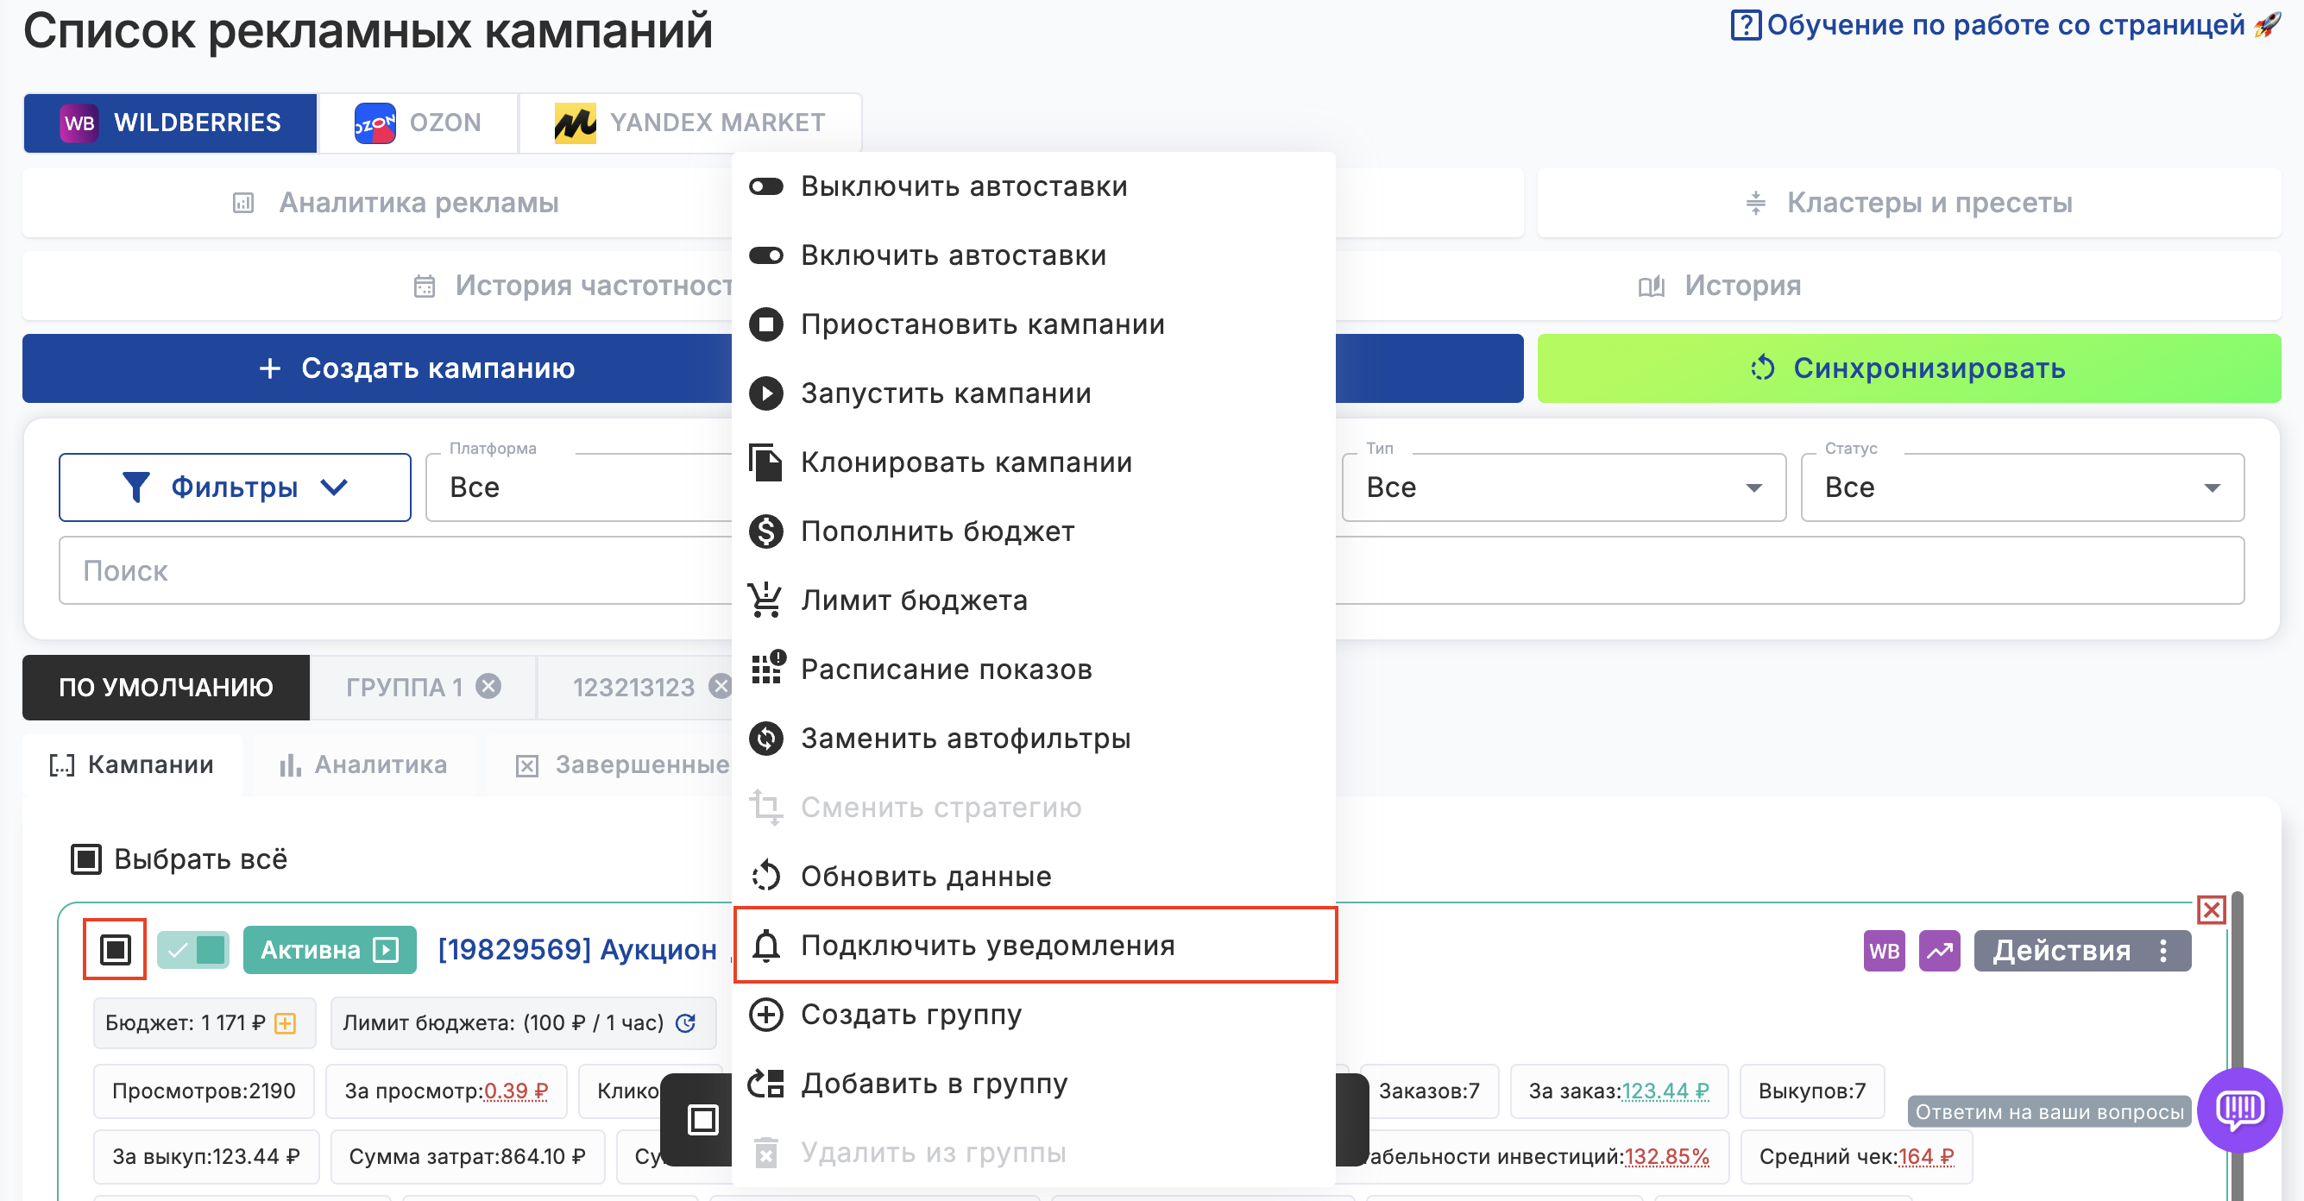Switch to the OZON tab
Viewport: 2304px width, 1201px height.
[418, 123]
